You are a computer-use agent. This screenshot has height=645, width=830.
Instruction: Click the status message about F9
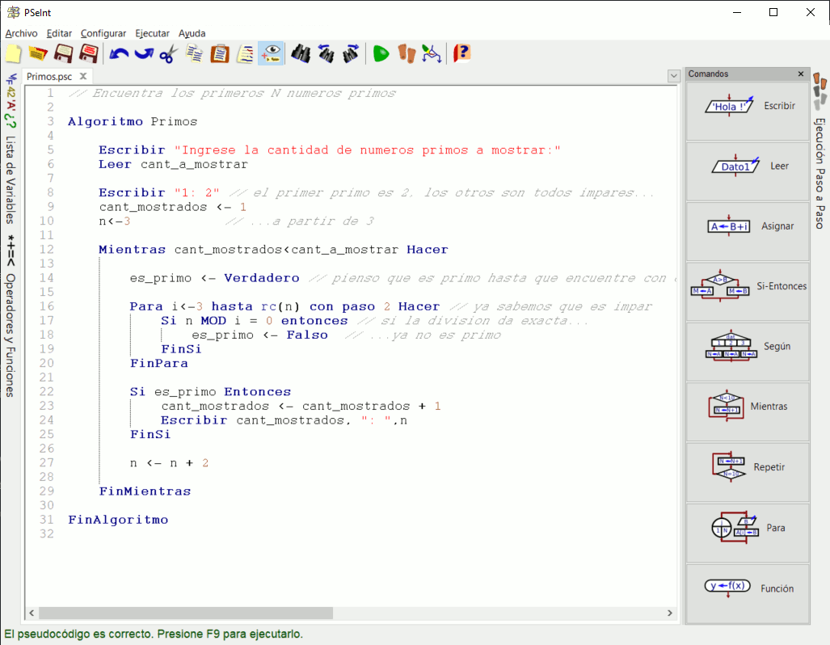pos(154,634)
